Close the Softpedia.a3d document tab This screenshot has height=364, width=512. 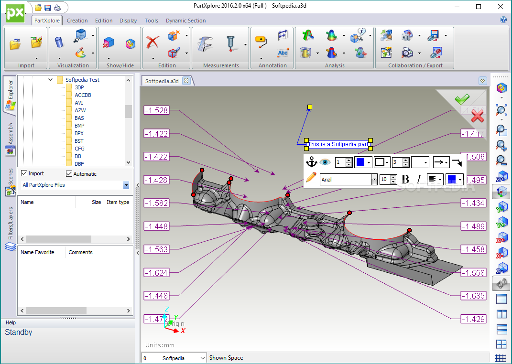pos(186,81)
